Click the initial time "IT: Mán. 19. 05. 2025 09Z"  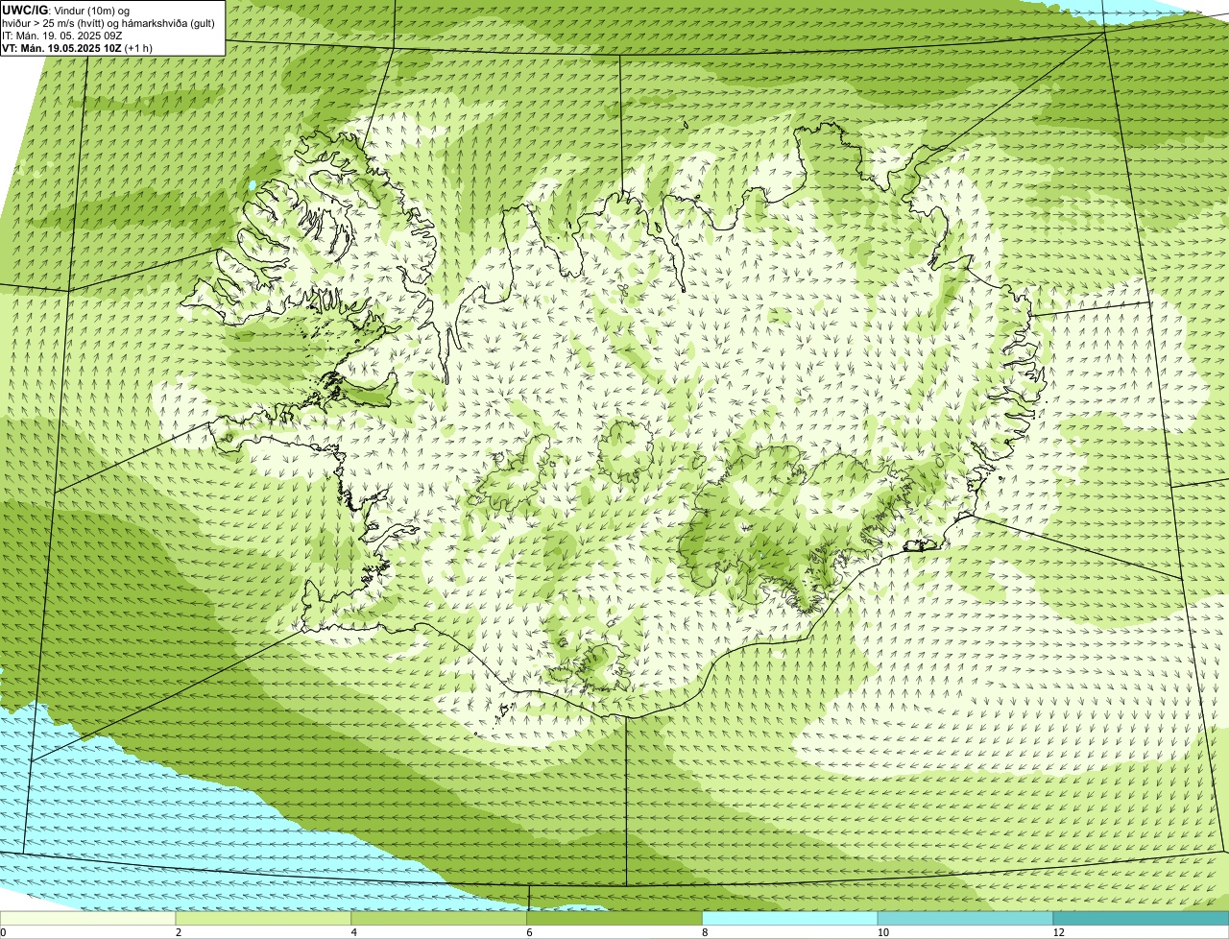[62, 36]
